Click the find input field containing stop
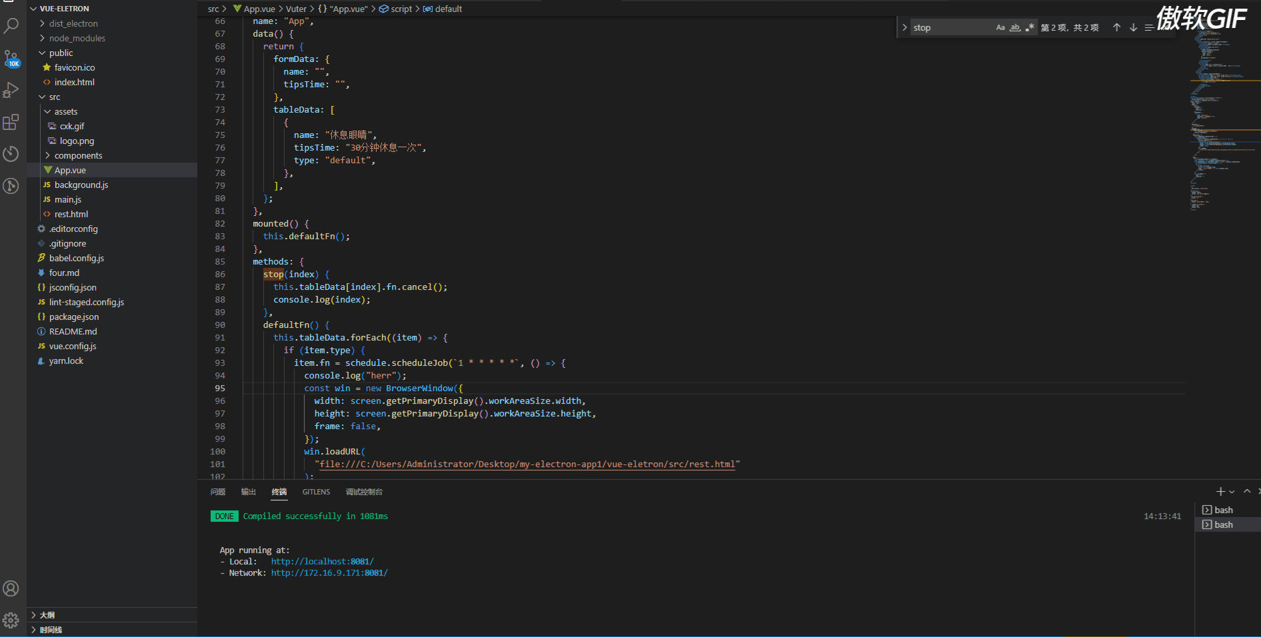 tap(950, 27)
